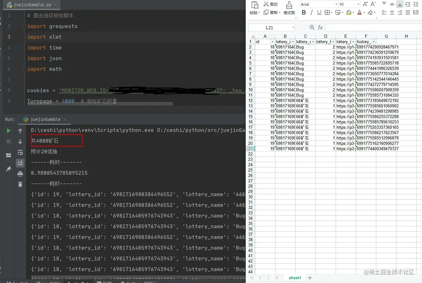Go to the first sheet using the navigation arrow
The width and height of the screenshot is (422, 283).
click(252, 278)
